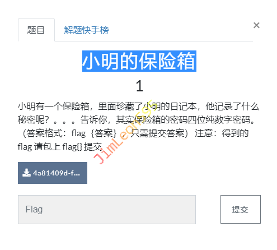Download the 4a81409d-f... attachment file
The height and width of the screenshot is (250, 277).
(53, 173)
